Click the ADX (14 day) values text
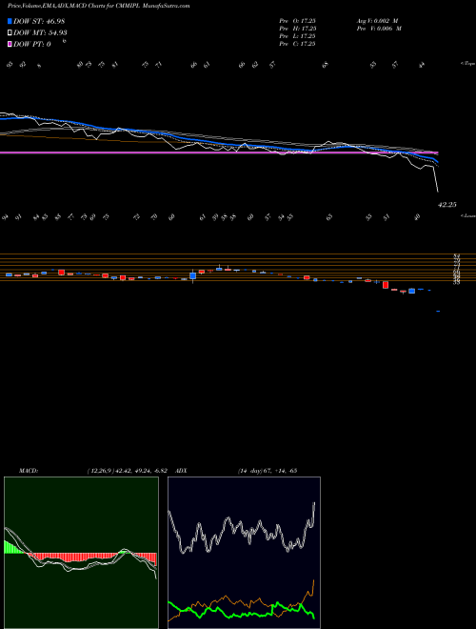This screenshot has height=629, width=476. click(268, 471)
